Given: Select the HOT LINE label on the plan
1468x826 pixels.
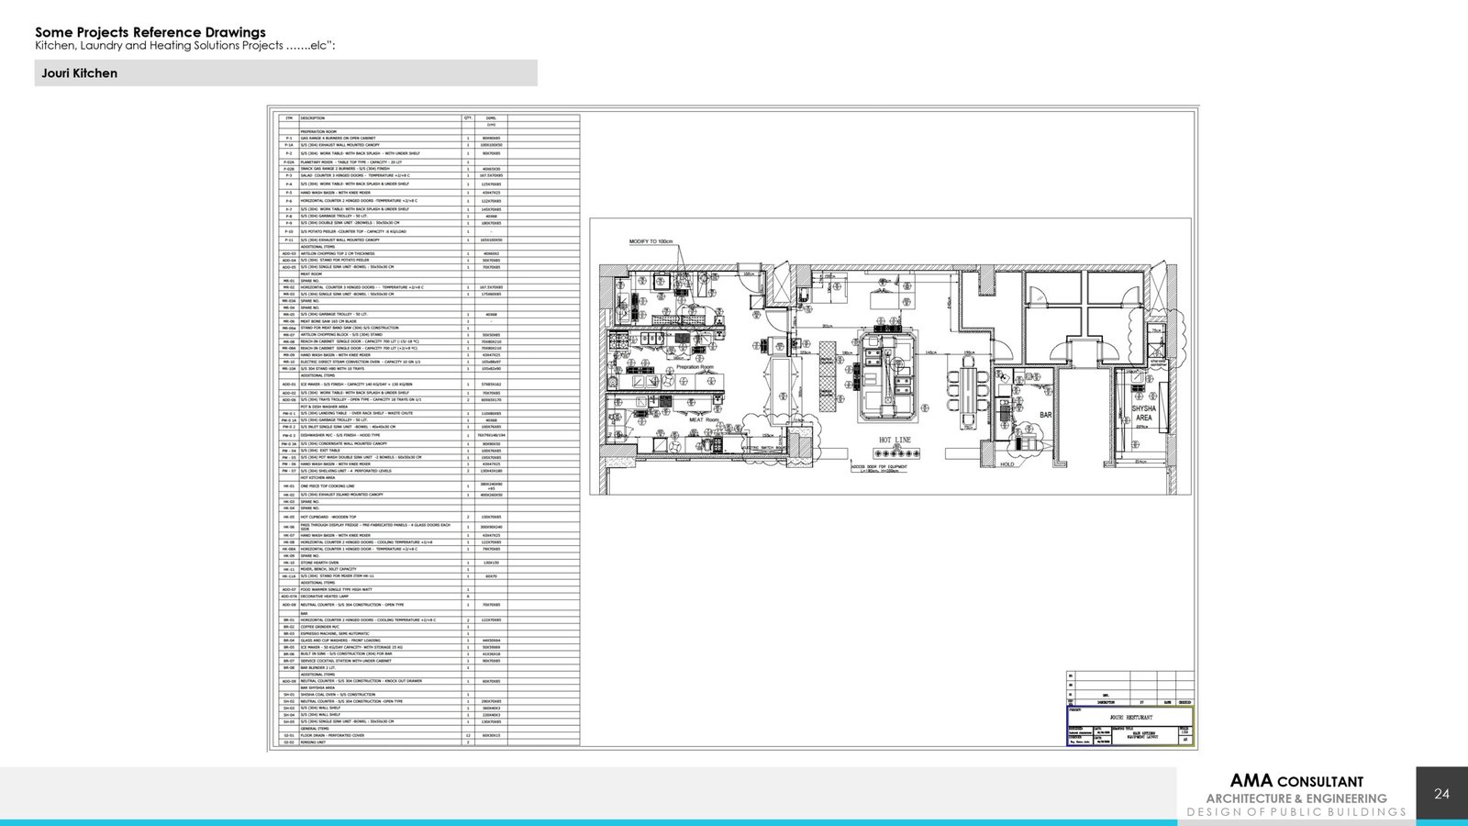Looking at the screenshot, I should pyautogui.click(x=895, y=441).
